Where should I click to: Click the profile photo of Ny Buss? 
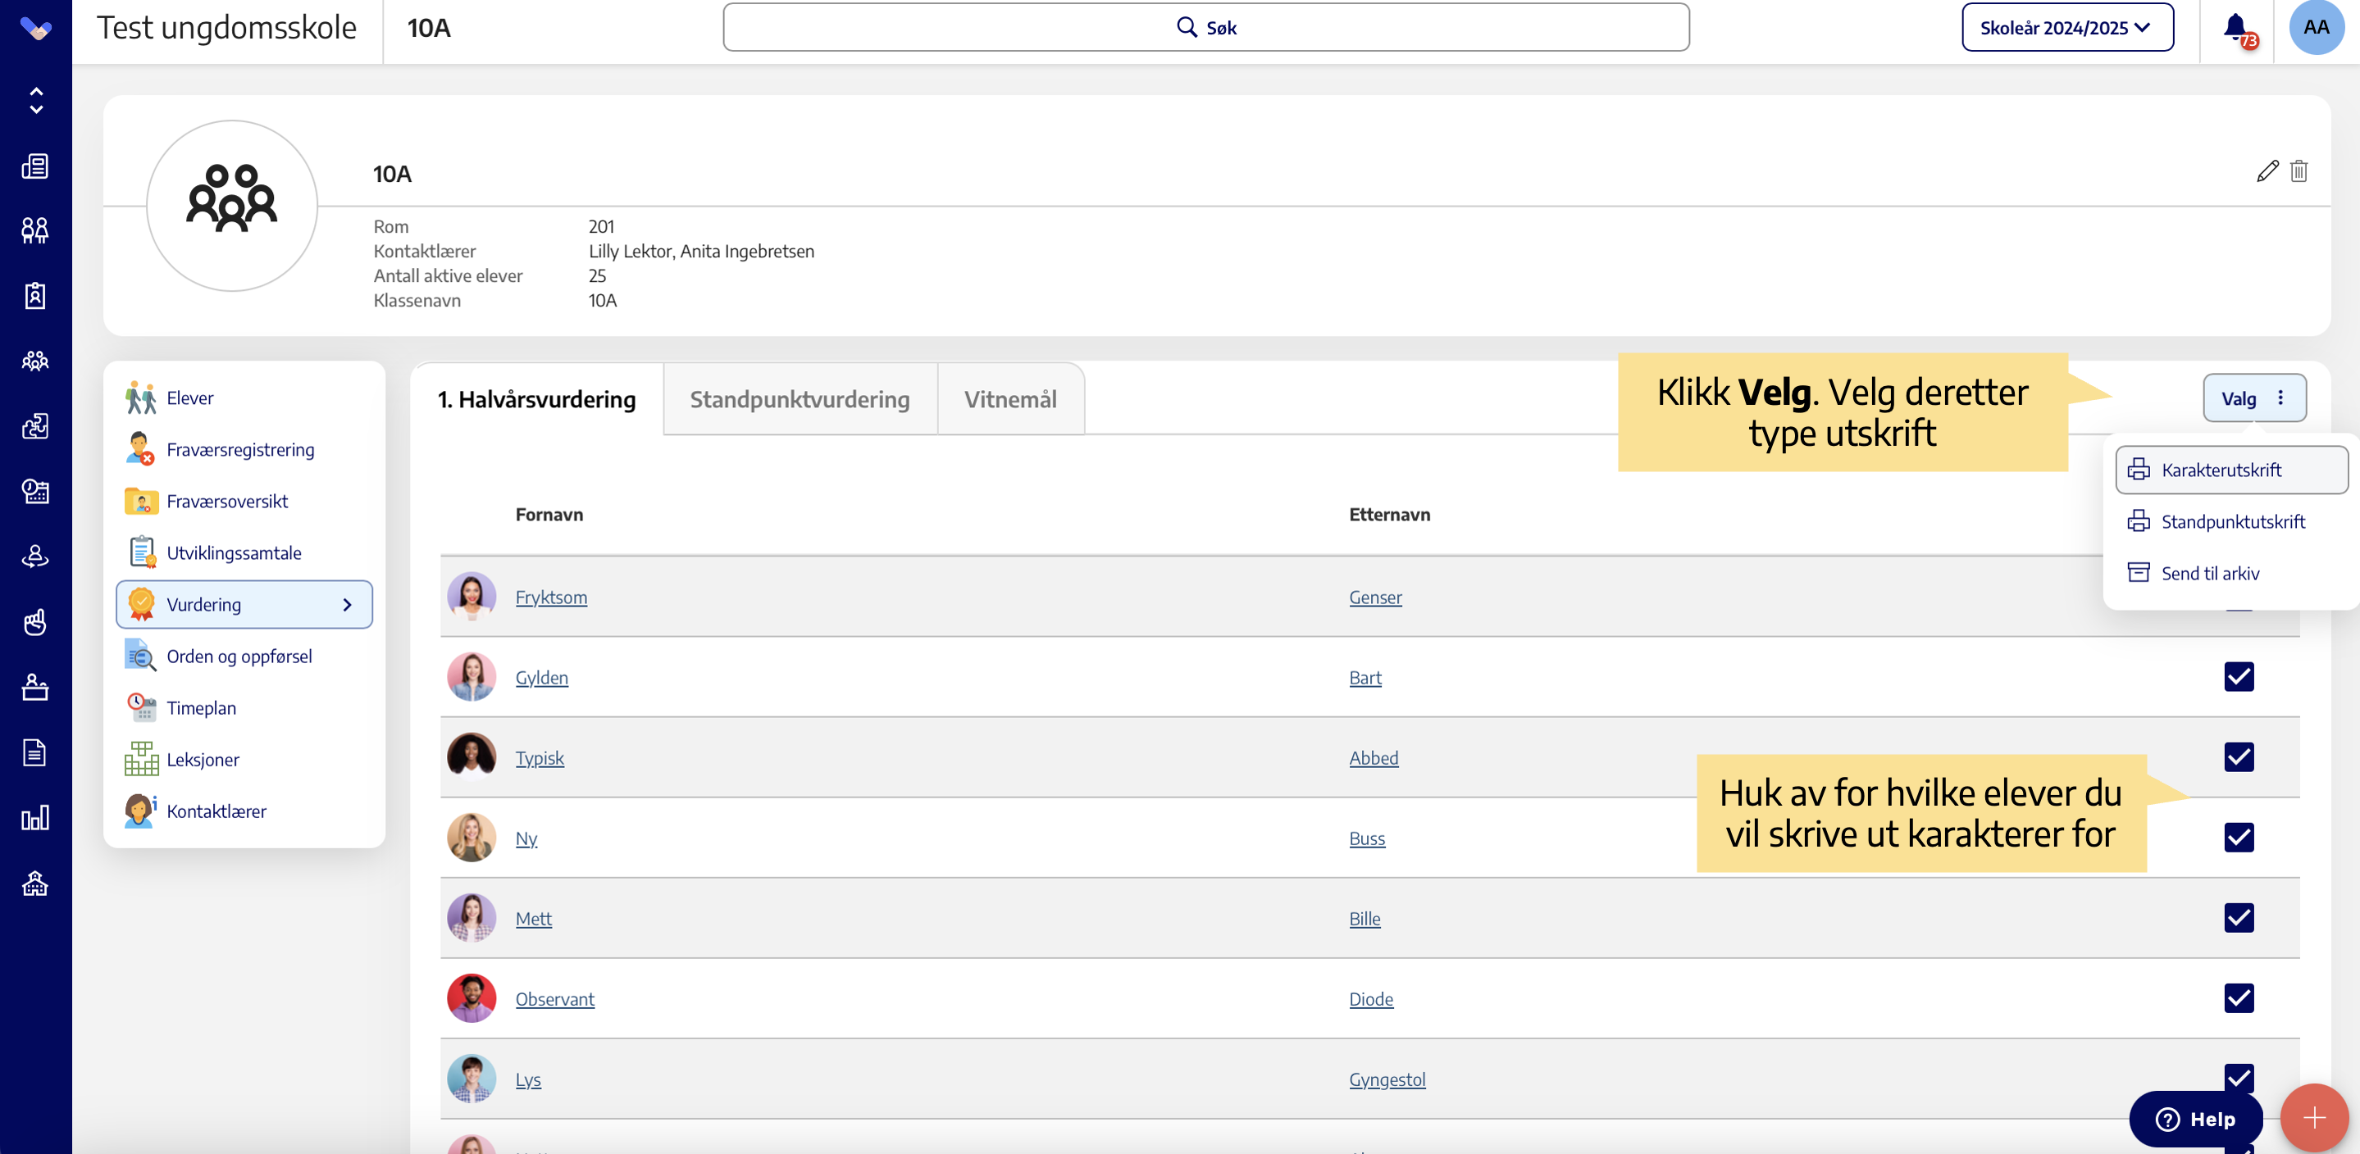point(471,837)
